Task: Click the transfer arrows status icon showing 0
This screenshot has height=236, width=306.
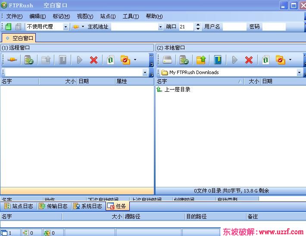Action: coord(47,233)
